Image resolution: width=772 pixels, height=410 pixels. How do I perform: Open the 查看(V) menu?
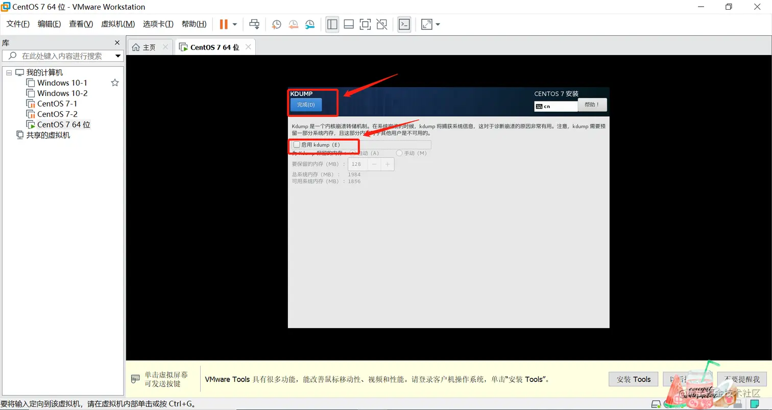pyautogui.click(x=81, y=24)
